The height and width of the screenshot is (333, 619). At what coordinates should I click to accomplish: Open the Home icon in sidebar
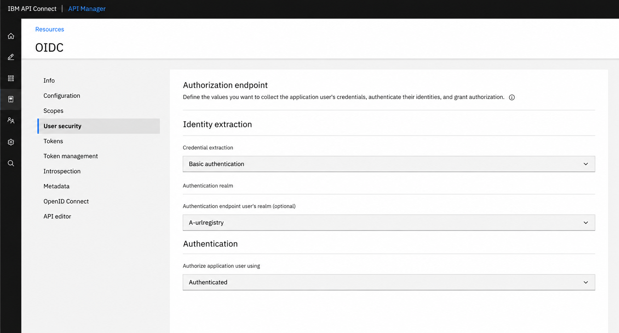point(11,36)
